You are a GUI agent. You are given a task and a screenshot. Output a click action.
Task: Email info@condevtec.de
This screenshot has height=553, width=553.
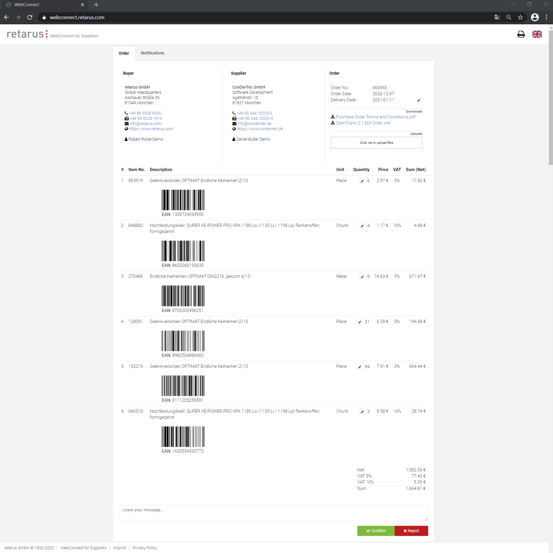click(x=254, y=124)
